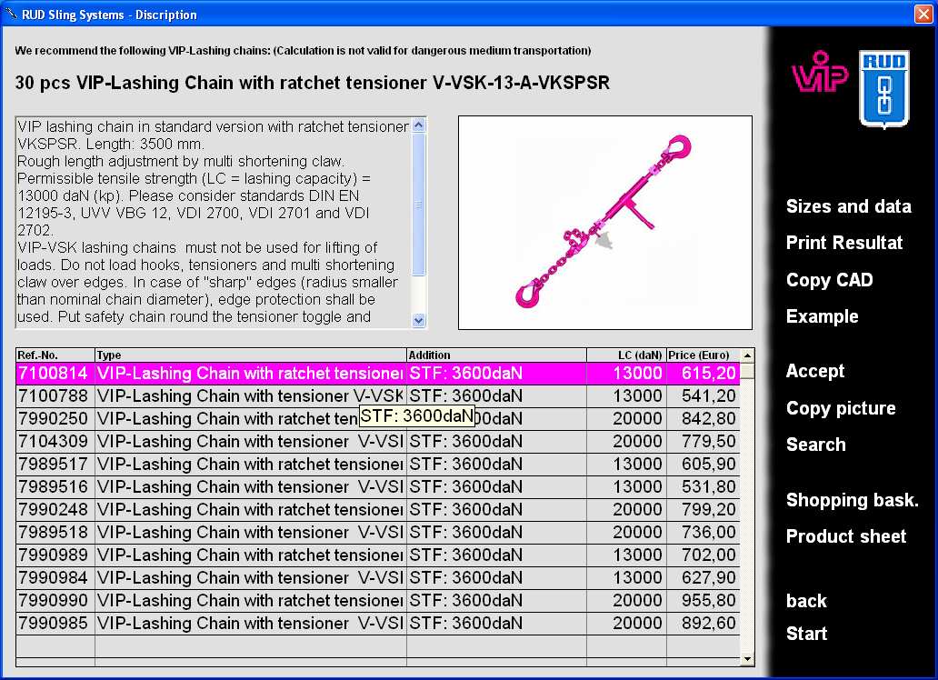Viewport: 938px width, 680px height.
Task: Click the price cell 779,50
Action: click(703, 442)
